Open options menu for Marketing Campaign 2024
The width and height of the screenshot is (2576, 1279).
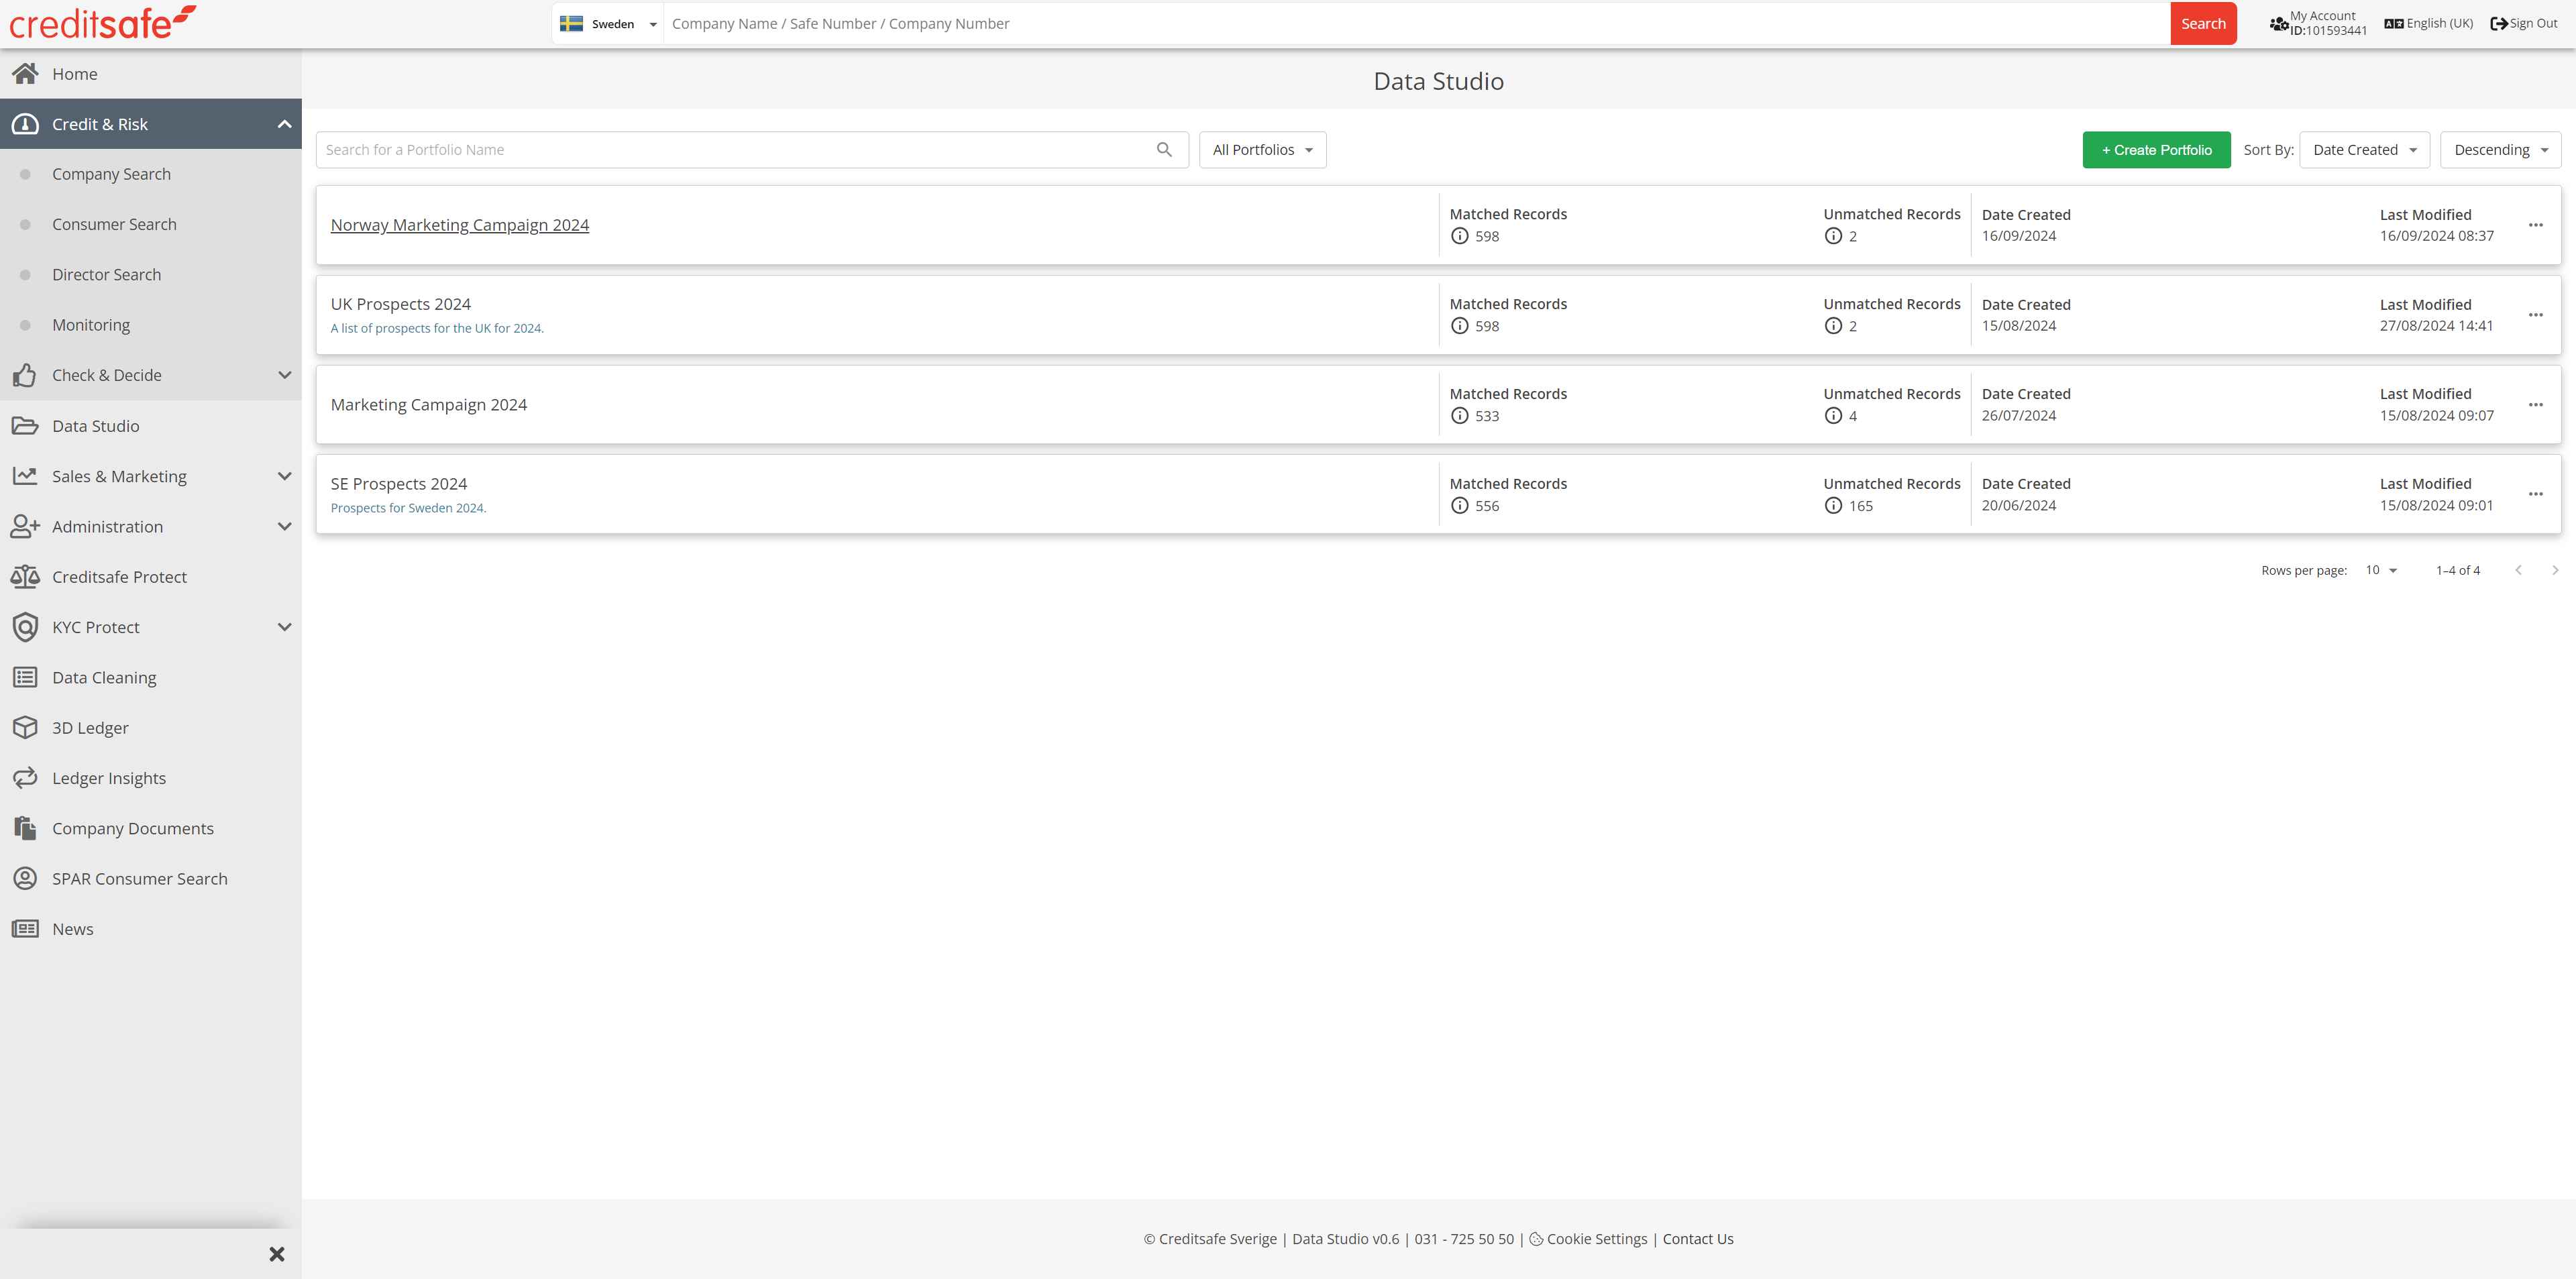pyautogui.click(x=2535, y=404)
